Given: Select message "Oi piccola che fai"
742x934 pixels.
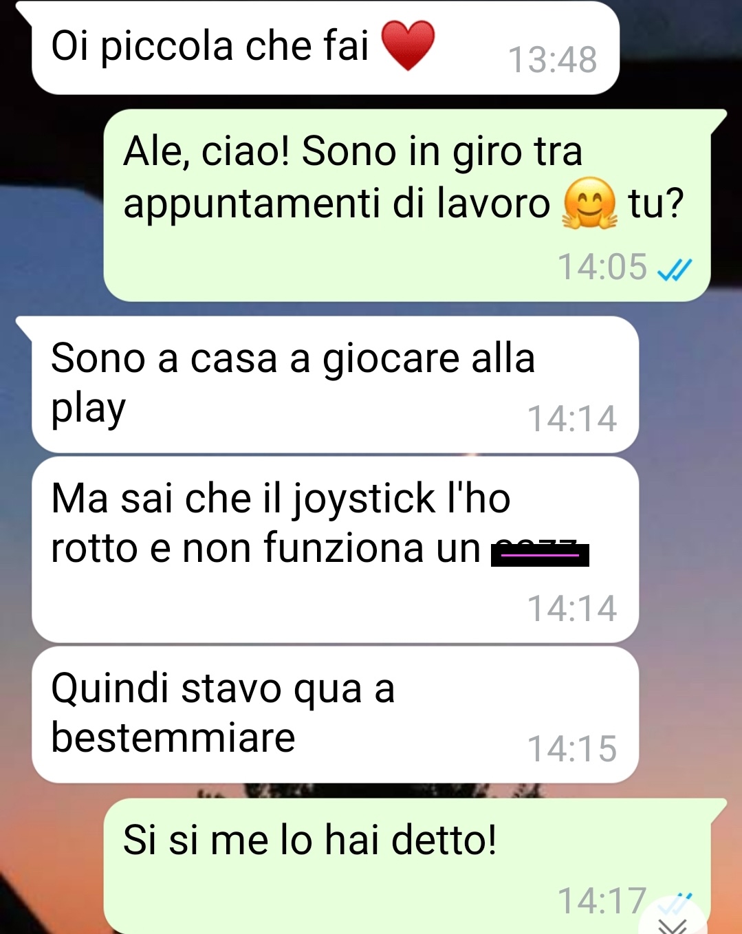Looking at the screenshot, I should tap(325, 47).
